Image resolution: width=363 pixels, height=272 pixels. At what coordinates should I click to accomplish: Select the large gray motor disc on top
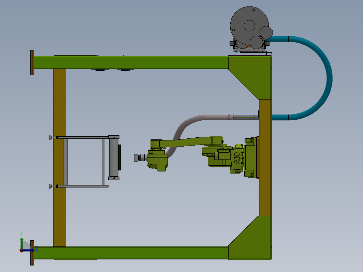click(249, 26)
